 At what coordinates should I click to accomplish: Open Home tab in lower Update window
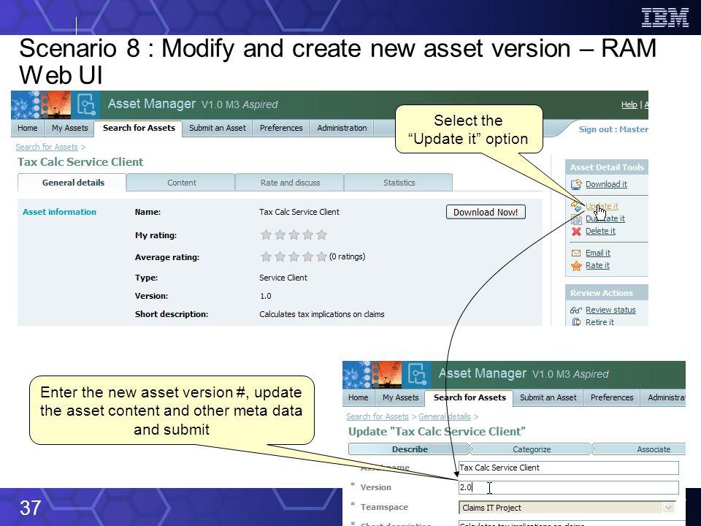click(358, 397)
